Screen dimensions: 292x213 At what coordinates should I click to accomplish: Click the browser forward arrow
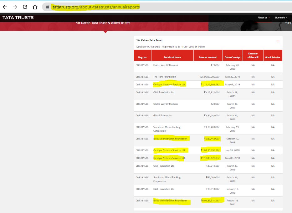pyautogui.click(x=15, y=7)
